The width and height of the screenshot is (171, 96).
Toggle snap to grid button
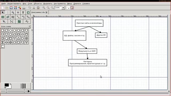point(68,8)
